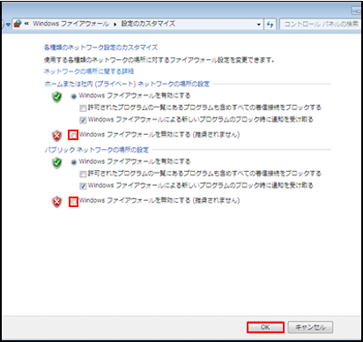Click the Control Panel icon in address bar
Viewport: 363px width, 342px height.
[18, 24]
